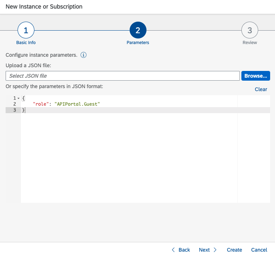Viewport: 275px width, 255px height.
Task: Proceed with the Next button
Action: coord(208,250)
